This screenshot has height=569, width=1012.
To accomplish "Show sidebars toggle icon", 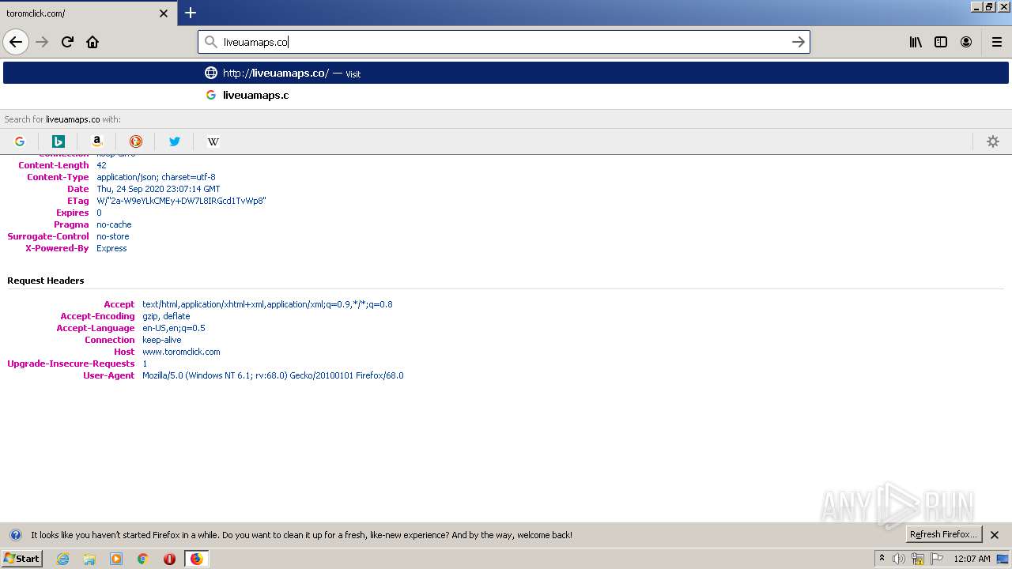I will coord(941,42).
